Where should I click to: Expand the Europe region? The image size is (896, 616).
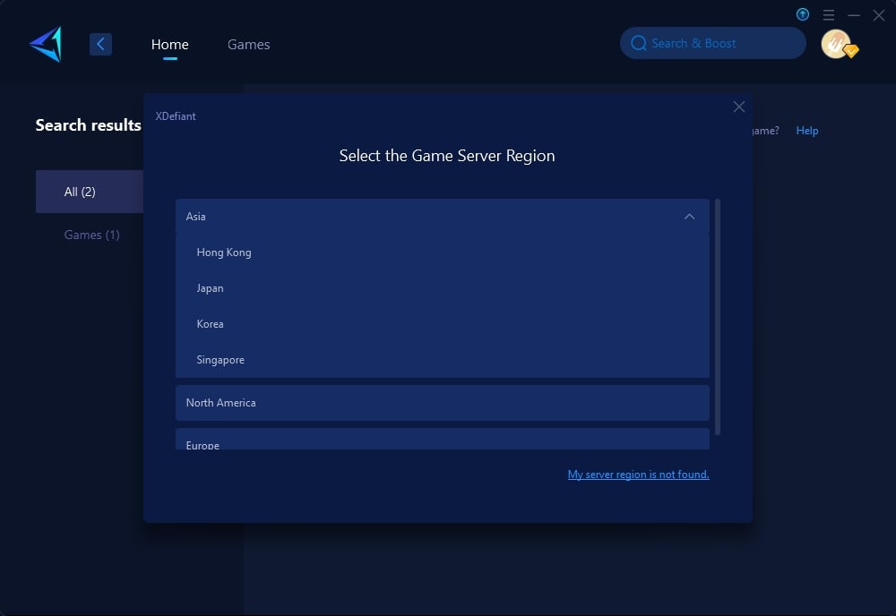[x=443, y=439]
